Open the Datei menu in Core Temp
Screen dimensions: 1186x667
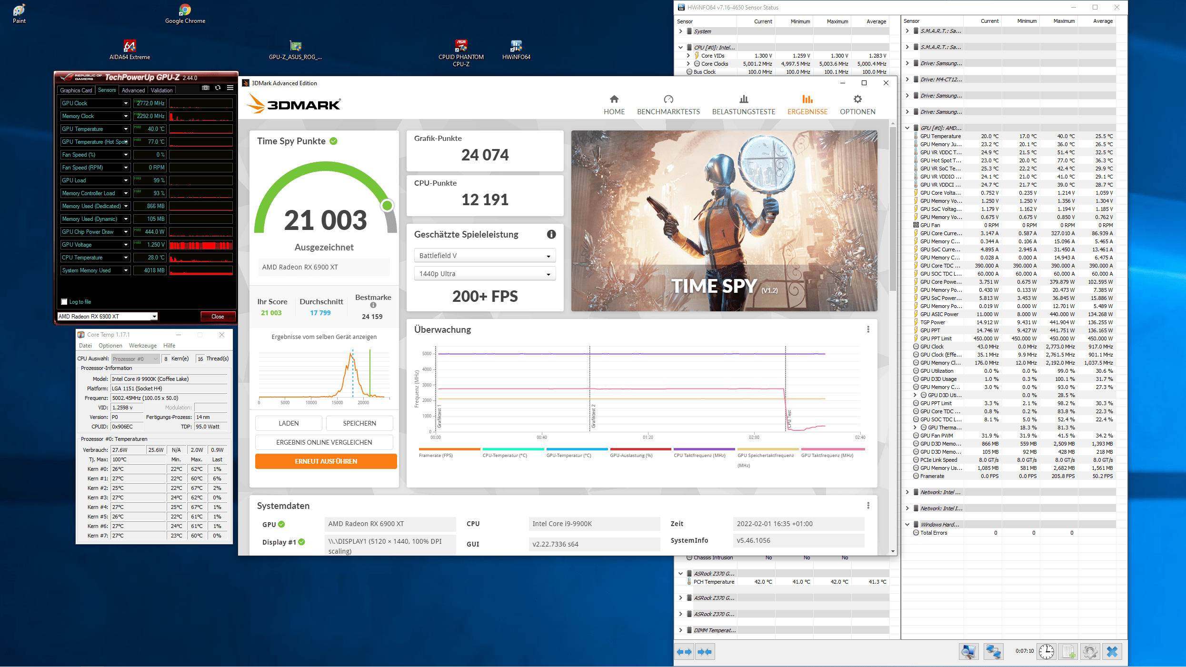pos(86,346)
